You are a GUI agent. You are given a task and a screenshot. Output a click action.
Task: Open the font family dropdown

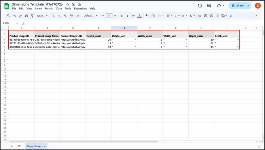click(91, 16)
